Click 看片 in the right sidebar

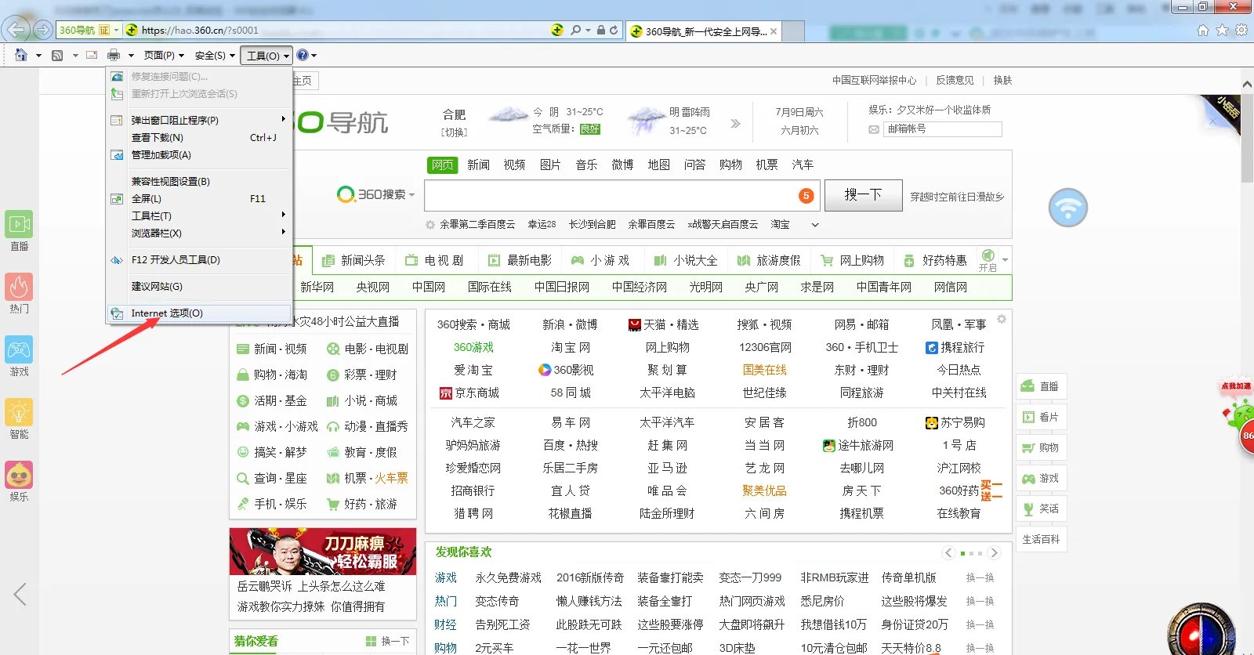point(1041,417)
